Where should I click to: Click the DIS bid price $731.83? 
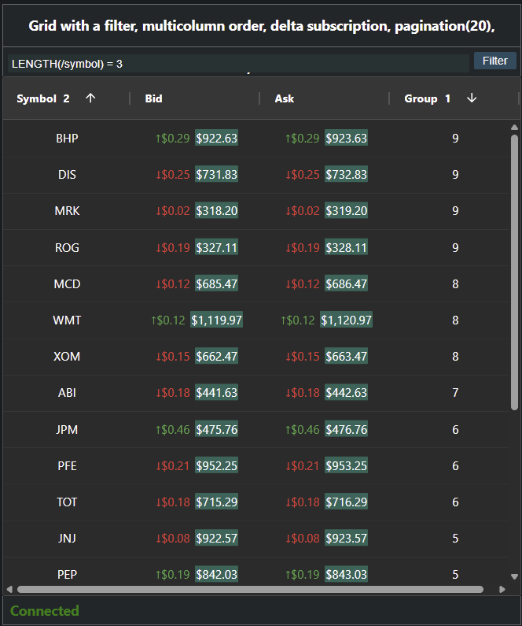(216, 175)
